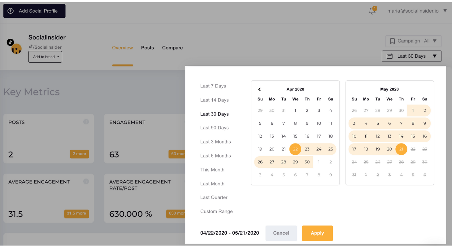Click the notification bell icon

[x=372, y=11]
